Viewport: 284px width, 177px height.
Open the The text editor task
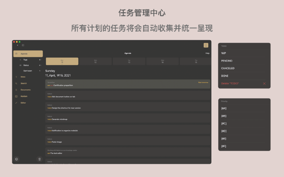click(x=128, y=152)
